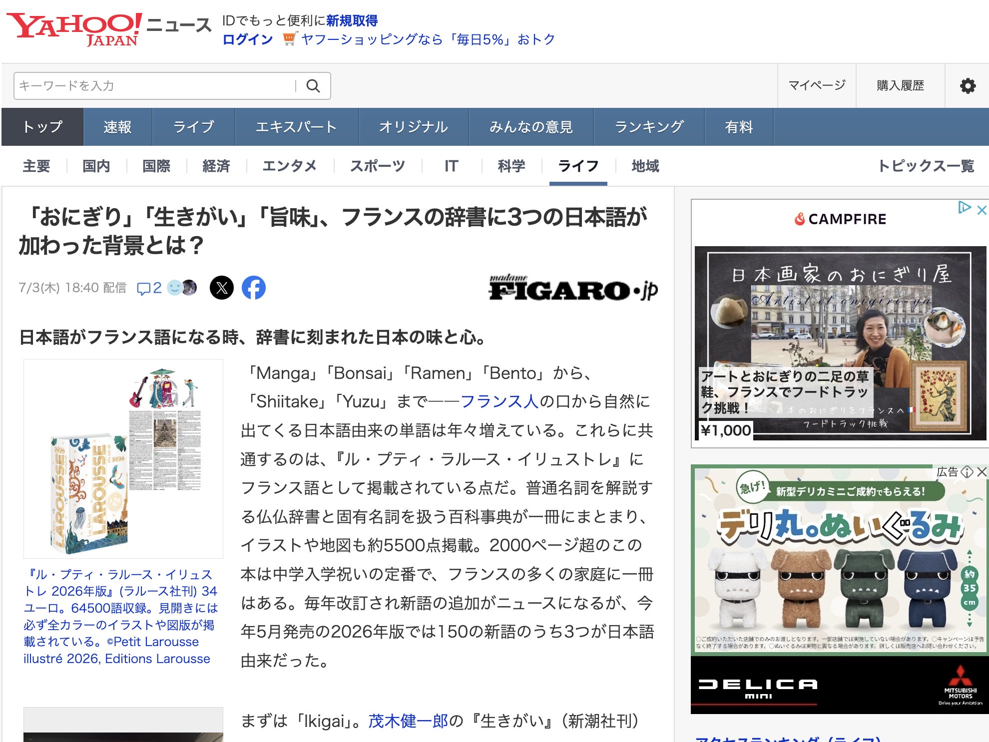This screenshot has height=742, width=989.
Task: Click the マイページ button
Action: [817, 85]
